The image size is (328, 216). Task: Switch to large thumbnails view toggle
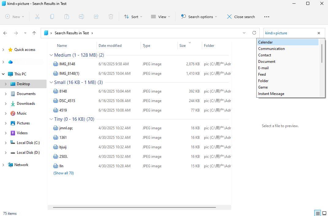pos(324,213)
